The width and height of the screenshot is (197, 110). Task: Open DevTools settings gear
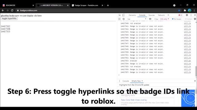tap(187, 15)
